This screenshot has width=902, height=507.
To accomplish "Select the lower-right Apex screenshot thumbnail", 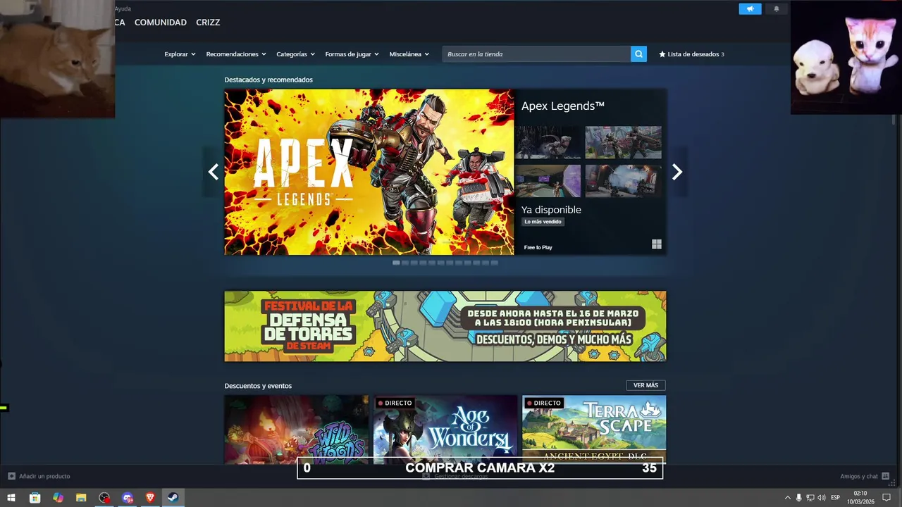I will pyautogui.click(x=624, y=181).
